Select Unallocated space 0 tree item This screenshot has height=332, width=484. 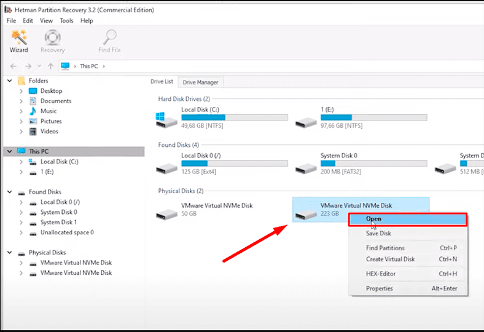[x=67, y=232]
